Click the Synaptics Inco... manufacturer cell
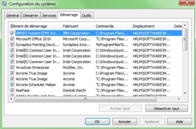The width and height of the screenshot is (196, 129). point(77,45)
